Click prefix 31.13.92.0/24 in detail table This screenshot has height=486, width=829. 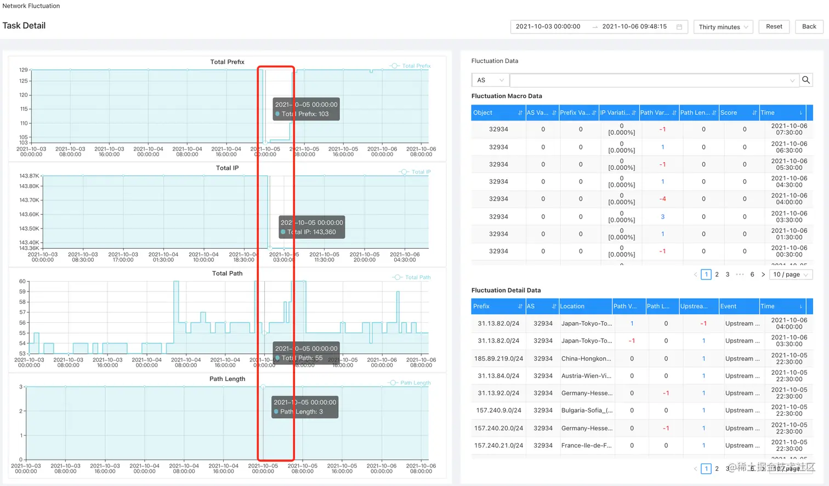[498, 393]
